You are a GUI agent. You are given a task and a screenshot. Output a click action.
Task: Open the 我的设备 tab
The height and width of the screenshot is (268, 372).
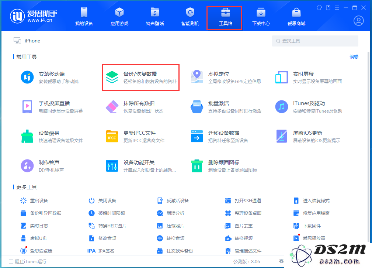[x=84, y=17]
